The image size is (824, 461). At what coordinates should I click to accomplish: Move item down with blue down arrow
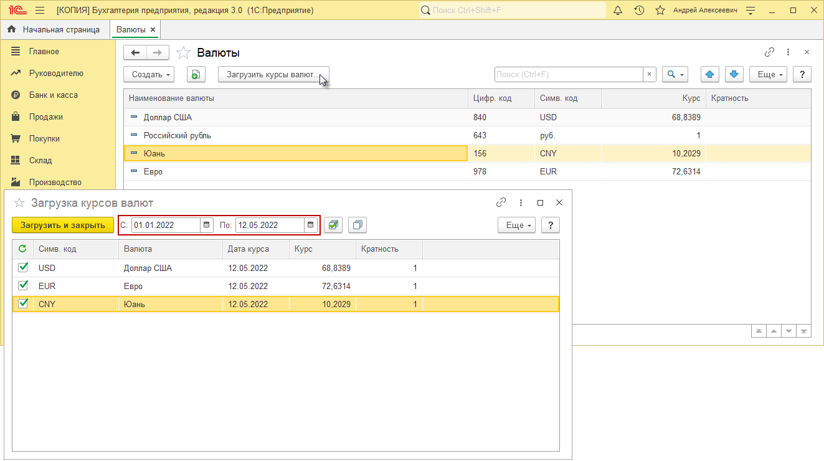[x=734, y=74]
